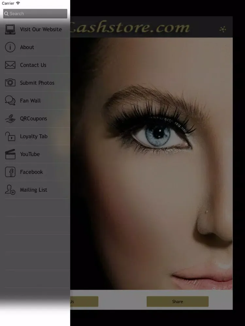The height and width of the screenshot is (326, 245).
Task: Click the magnifying glass in the search bar
Action: click(x=6, y=13)
